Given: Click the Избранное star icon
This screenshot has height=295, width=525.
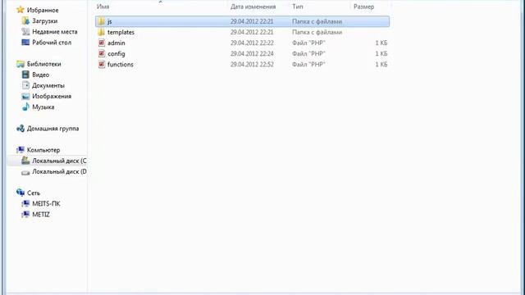Looking at the screenshot, I should (x=21, y=10).
